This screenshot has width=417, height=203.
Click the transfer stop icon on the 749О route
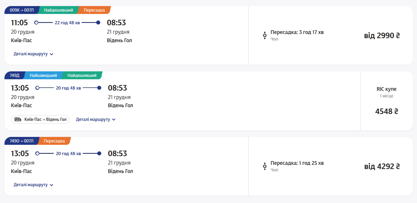(x=264, y=166)
